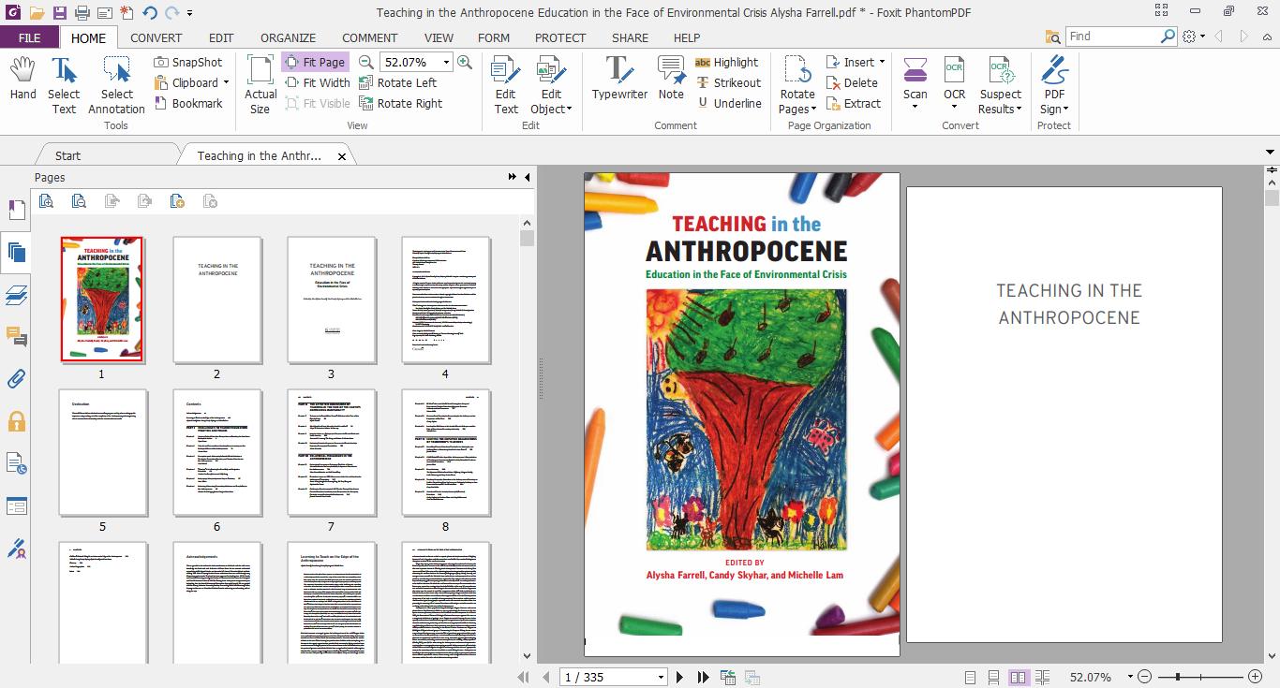Select page 6 Contents thumbnail
This screenshot has width=1280, height=688.
click(216, 452)
